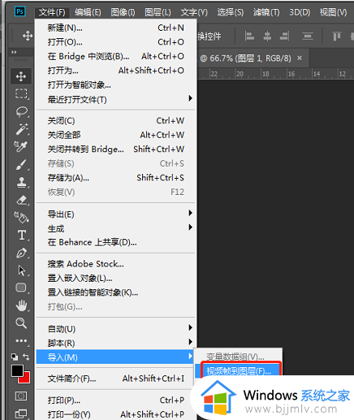Select the Eraser tool
This screenshot has height=420, width=354.
22,201
